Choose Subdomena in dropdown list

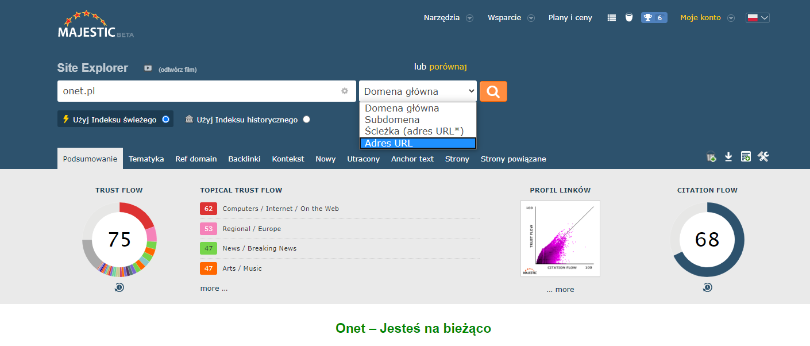coord(418,120)
